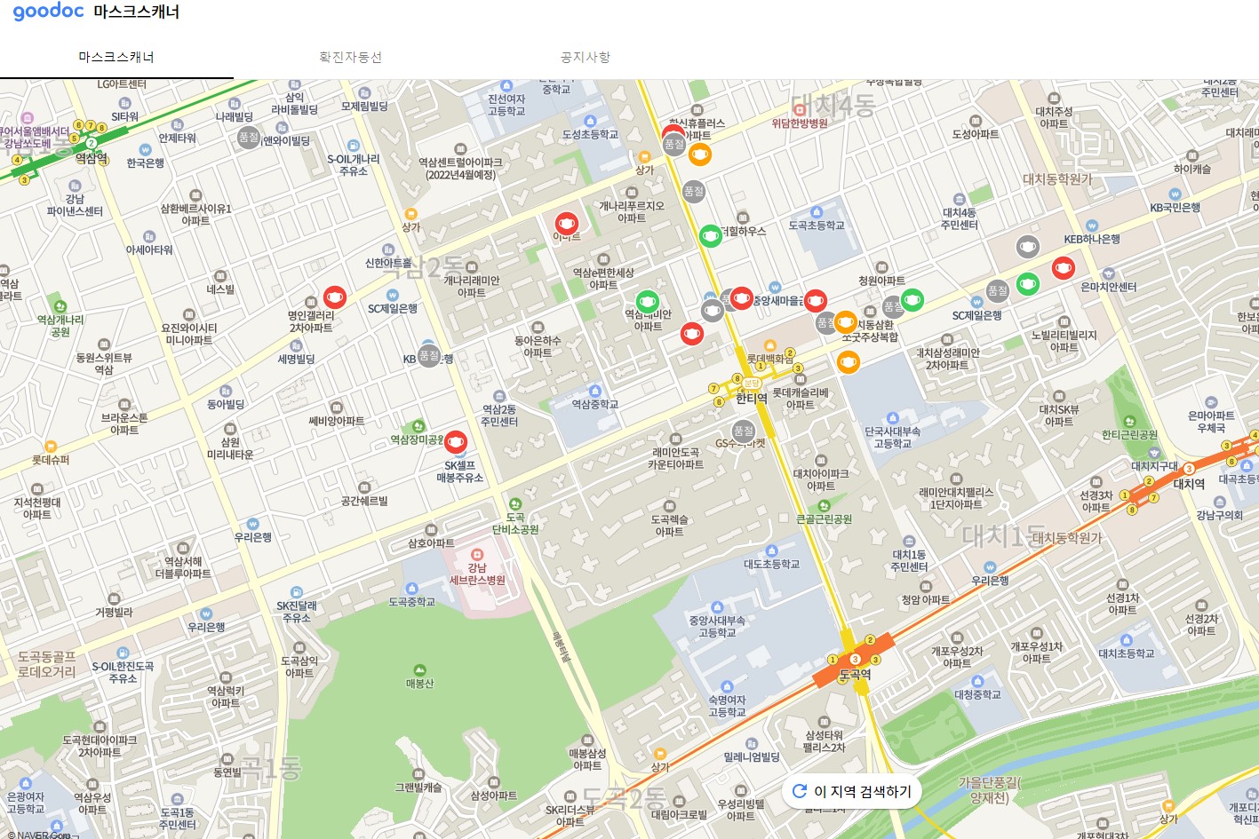The width and height of the screenshot is (1259, 839).
Task: Select red mask marker near 은마치안센터
Action: point(1063,267)
